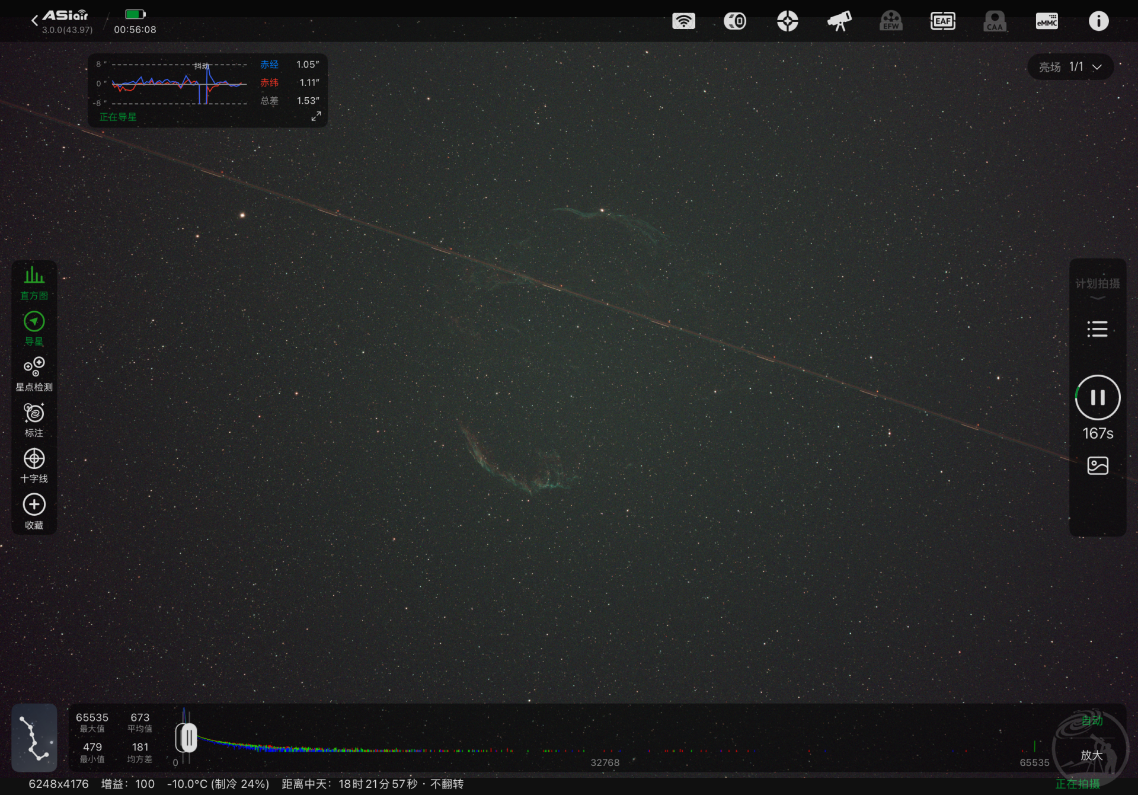Click the 自动 auto stretch button

(1092, 720)
